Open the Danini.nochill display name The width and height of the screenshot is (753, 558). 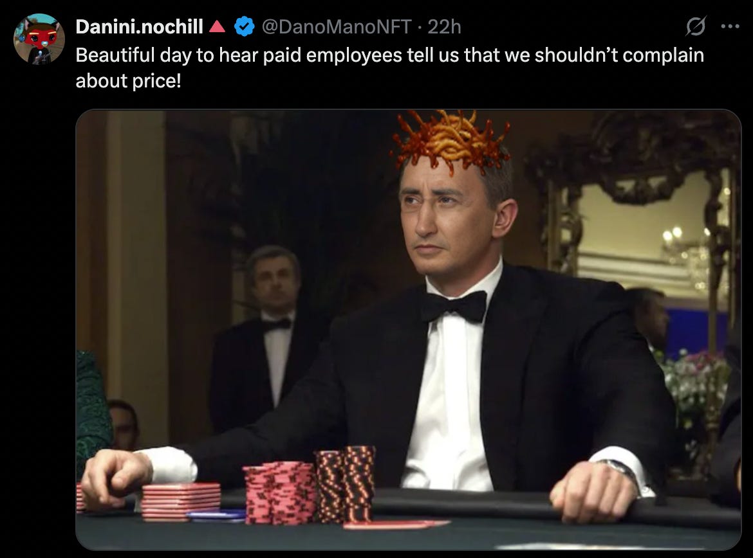[139, 26]
